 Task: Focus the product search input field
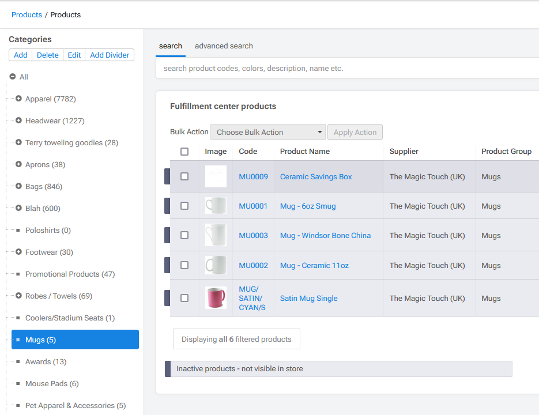[x=347, y=69]
